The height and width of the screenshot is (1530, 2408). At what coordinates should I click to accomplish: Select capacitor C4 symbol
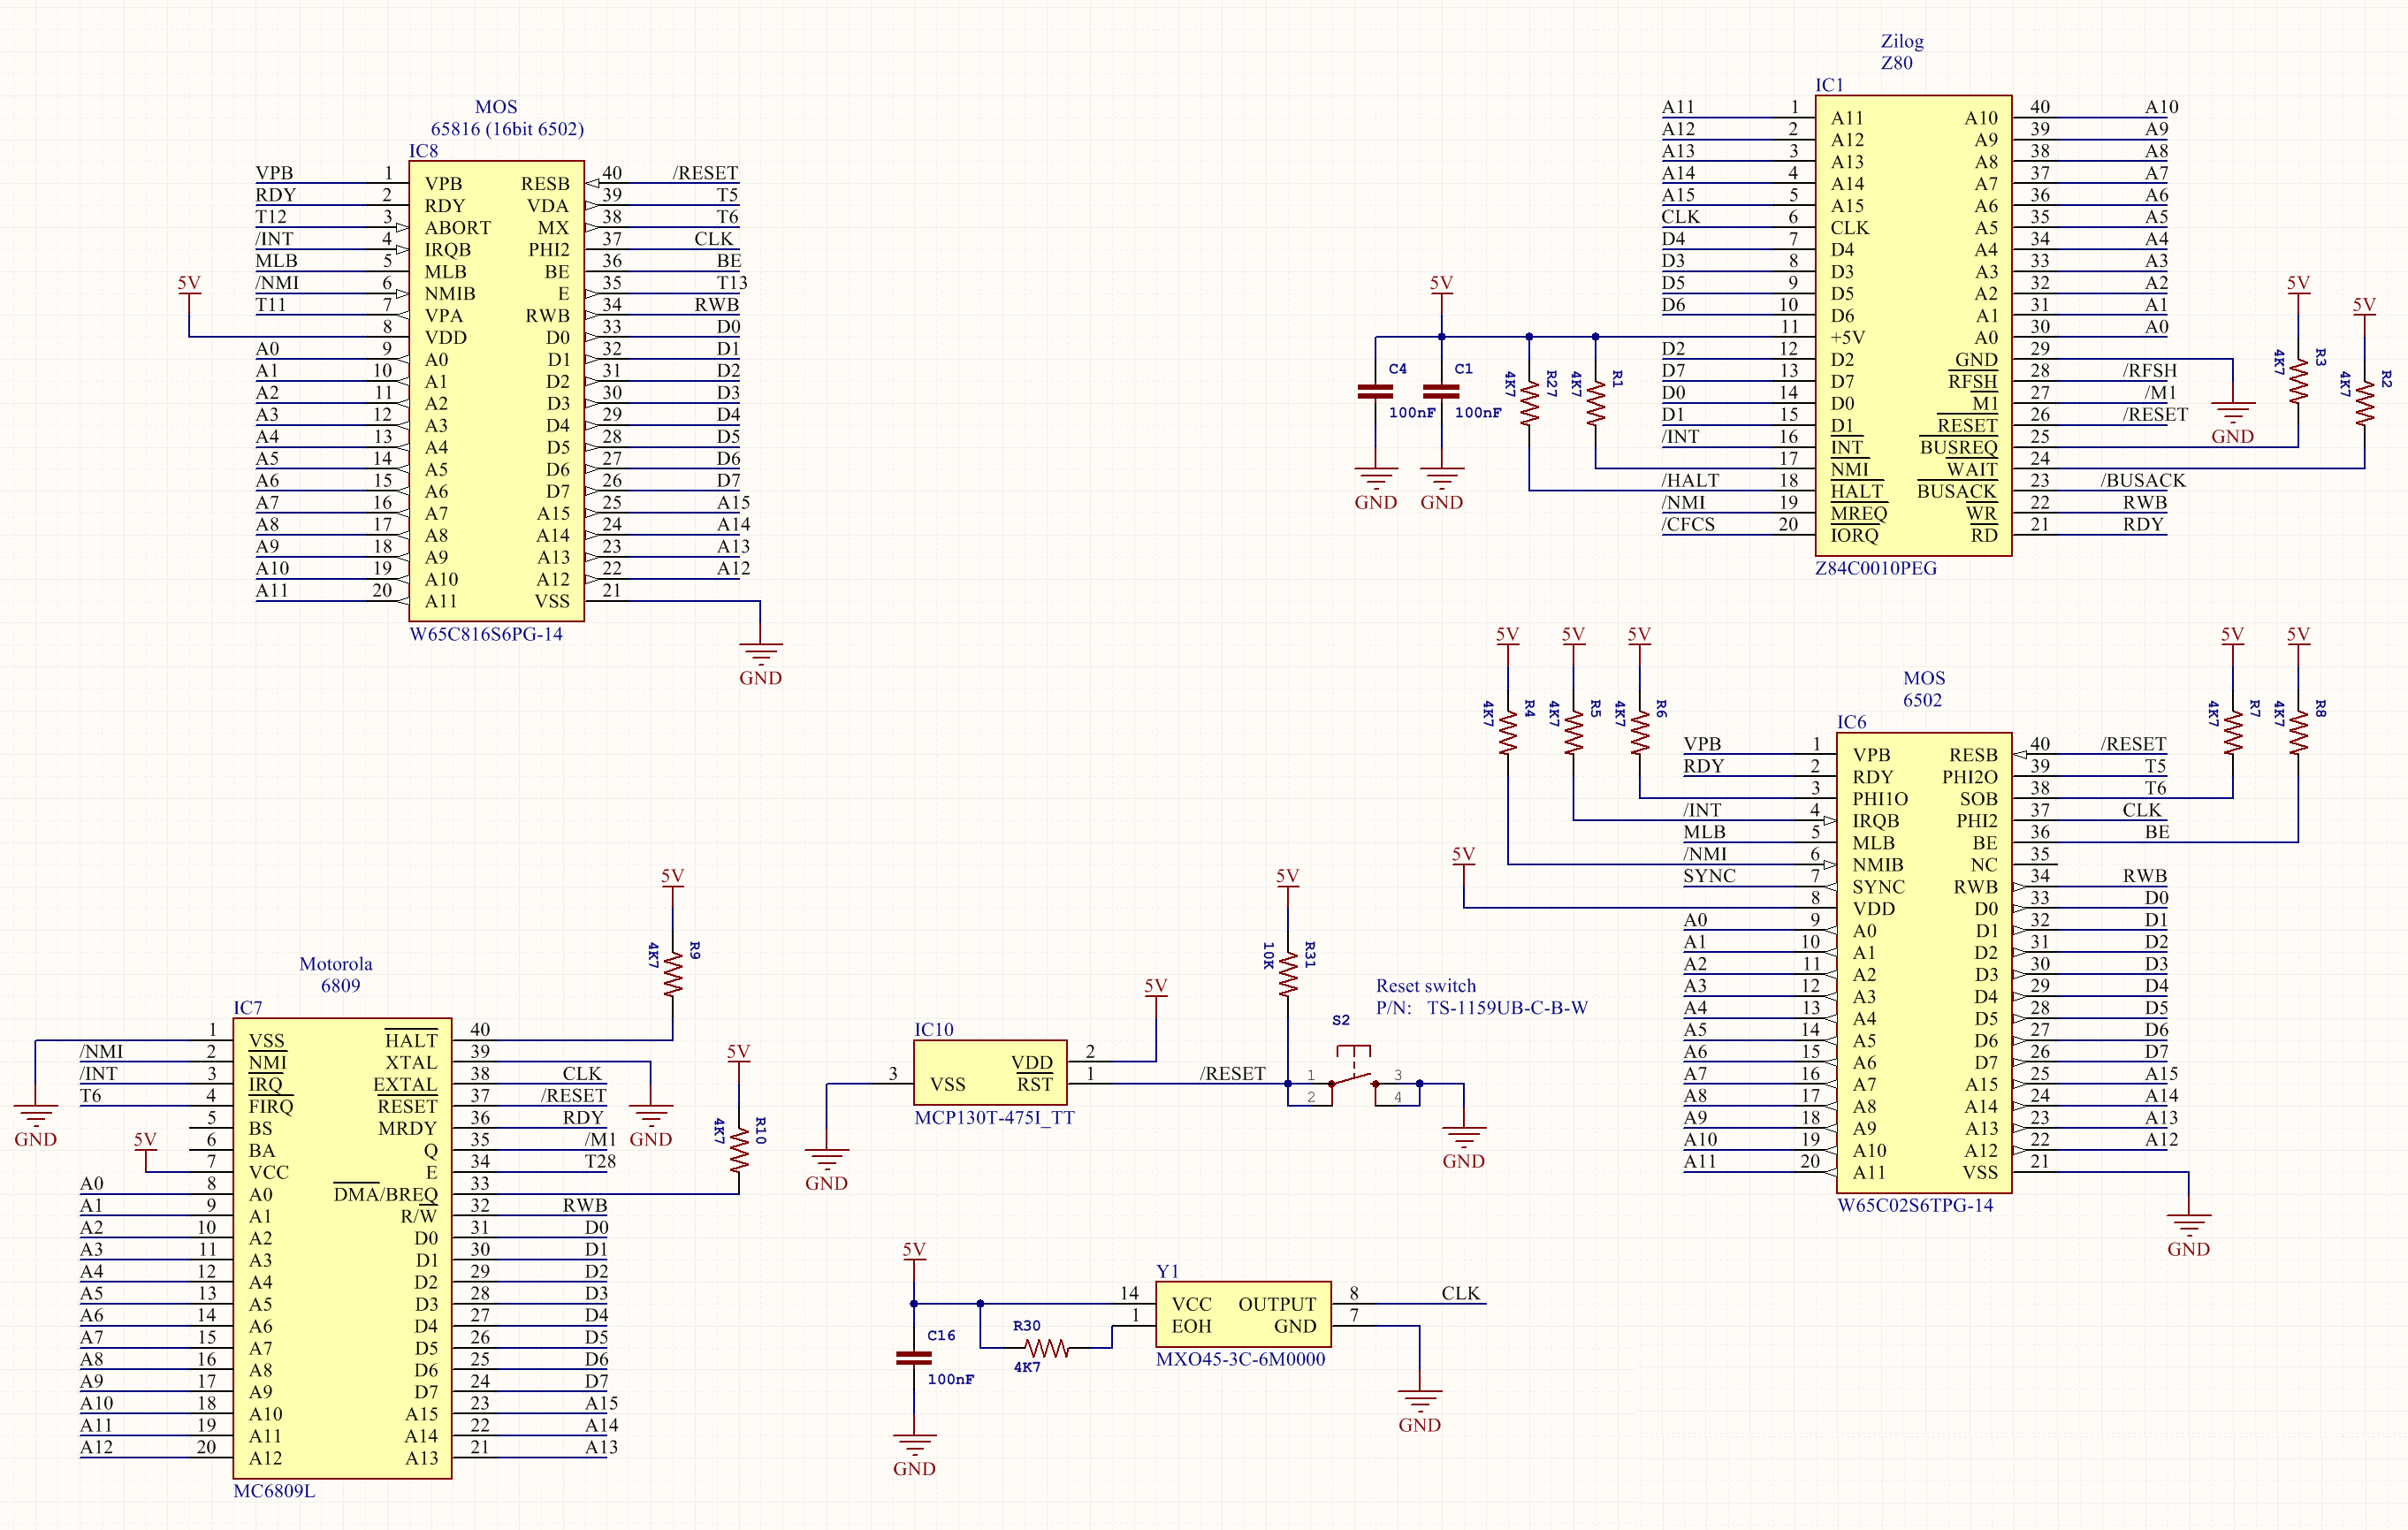click(x=1375, y=391)
